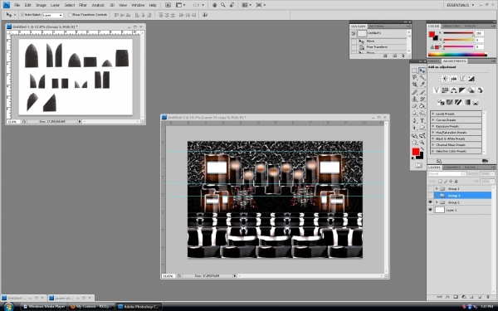Click Launch Bridge icon in the application bar
Screen dimensions: 498x311
pos(168,5)
